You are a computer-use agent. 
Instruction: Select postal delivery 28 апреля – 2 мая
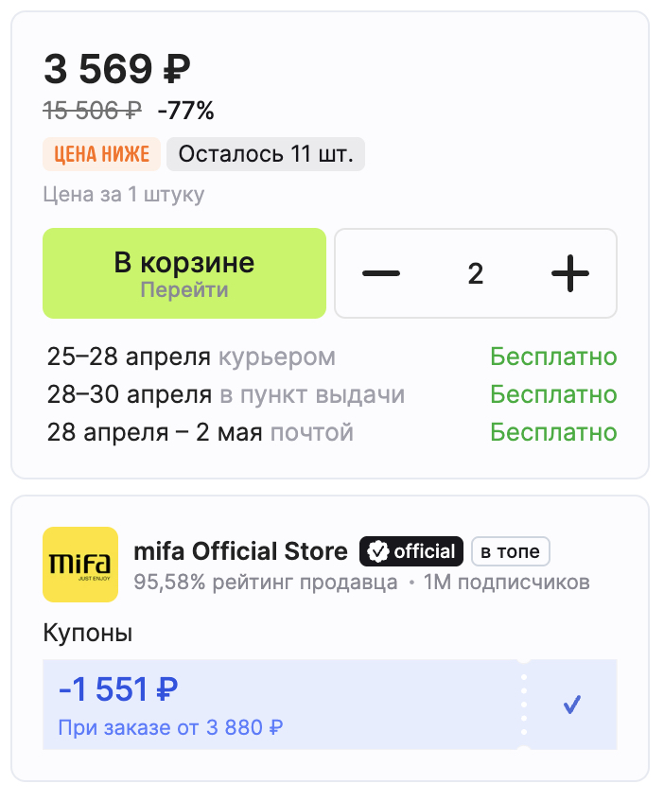pyautogui.click(x=200, y=432)
